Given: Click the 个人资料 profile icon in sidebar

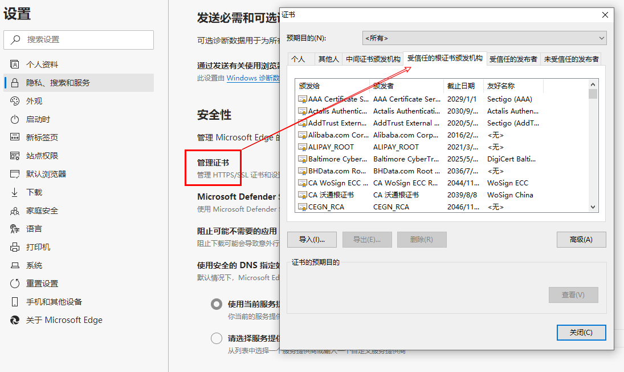Looking at the screenshot, I should pos(15,64).
